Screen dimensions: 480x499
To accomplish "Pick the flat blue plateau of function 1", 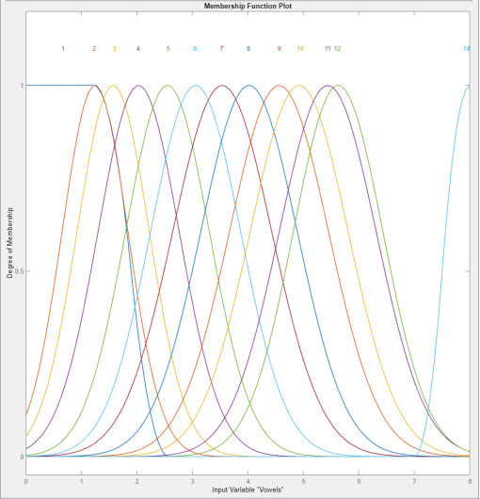I will point(59,86).
